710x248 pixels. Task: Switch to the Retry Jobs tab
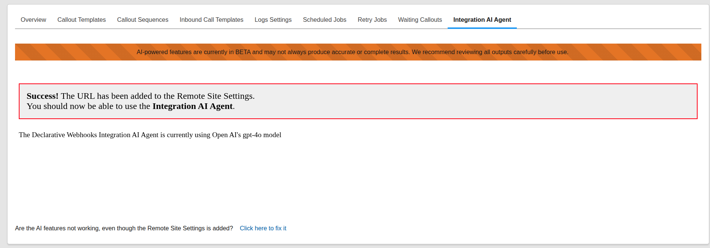pos(372,20)
